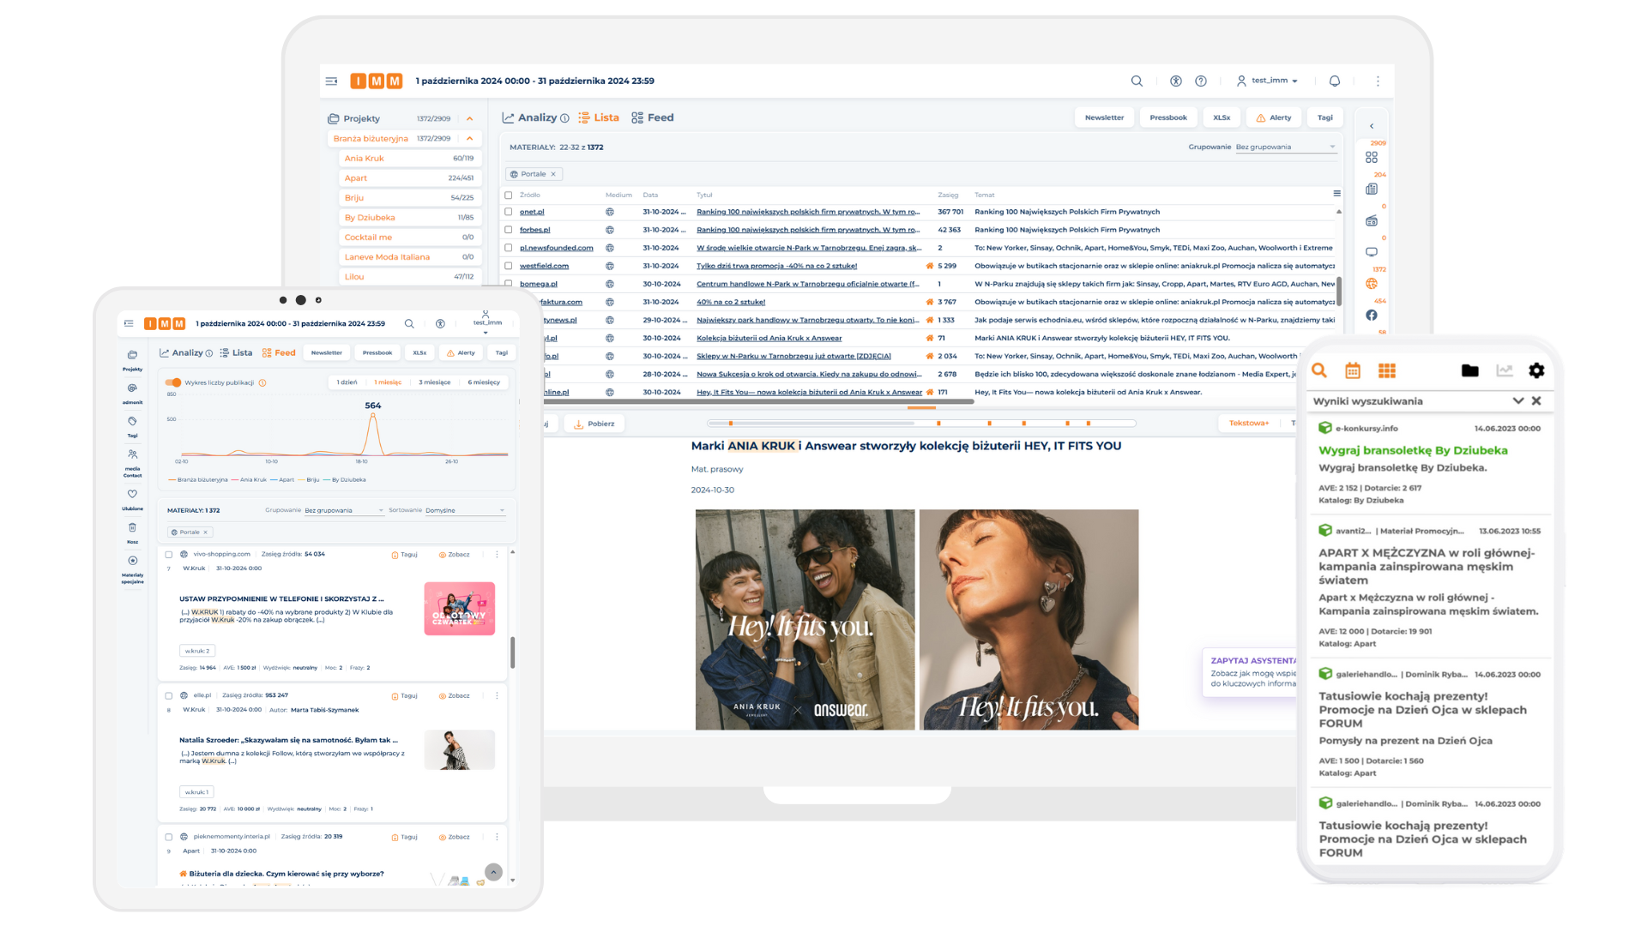
Task: Tick the pieknemomenty.interia.pl card checkbox on tablet
Action: pos(169,837)
